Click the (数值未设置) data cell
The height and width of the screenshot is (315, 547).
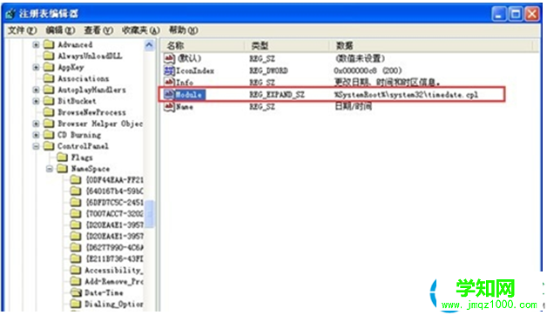[360, 58]
